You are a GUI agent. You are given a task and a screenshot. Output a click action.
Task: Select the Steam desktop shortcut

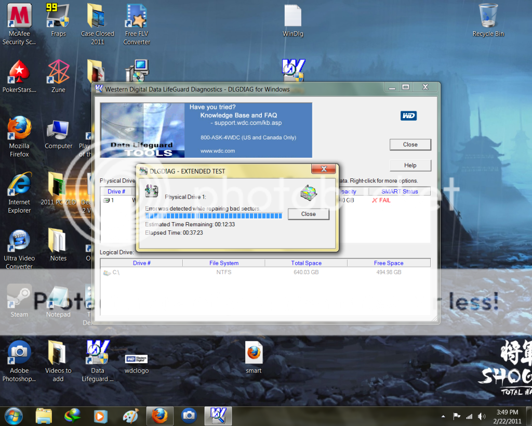coord(19,301)
